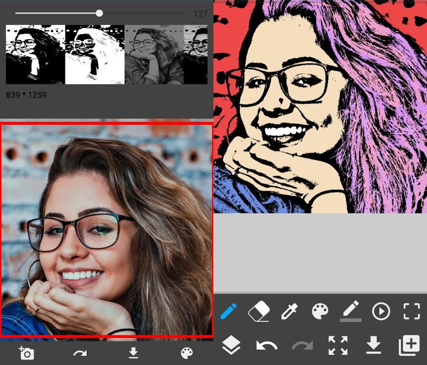Choose the grayscale photo thumbnail
Viewport: 427px width, 365px height.
pos(154,54)
